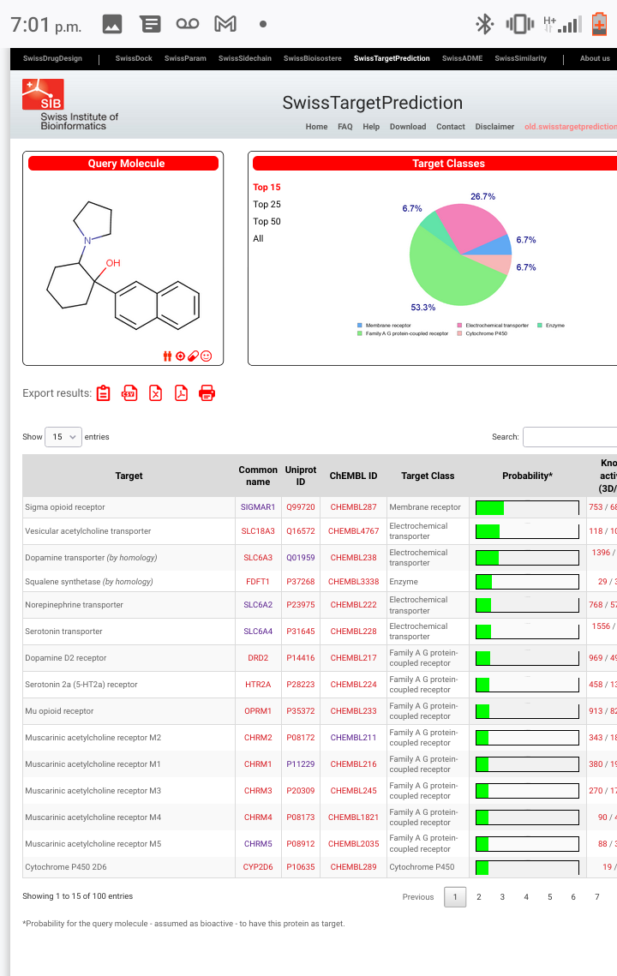Select Top 15 target classes
This screenshot has height=976, width=617.
(x=267, y=187)
